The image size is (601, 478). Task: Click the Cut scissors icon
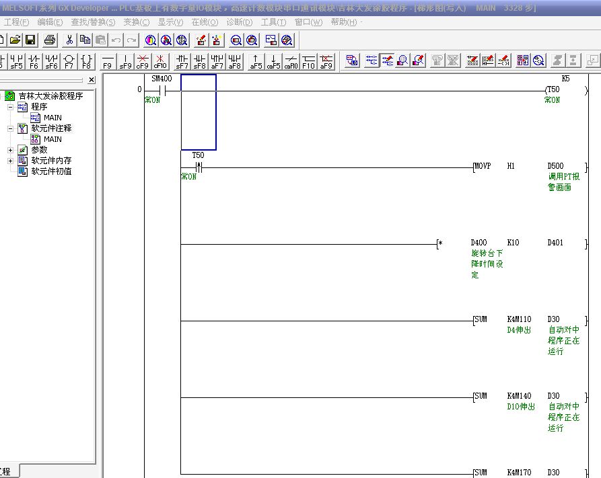[x=69, y=40]
